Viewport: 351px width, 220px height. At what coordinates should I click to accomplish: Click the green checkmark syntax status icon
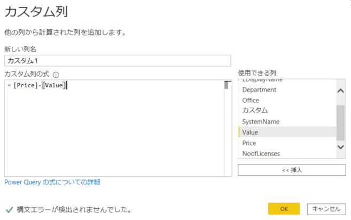[9, 210]
